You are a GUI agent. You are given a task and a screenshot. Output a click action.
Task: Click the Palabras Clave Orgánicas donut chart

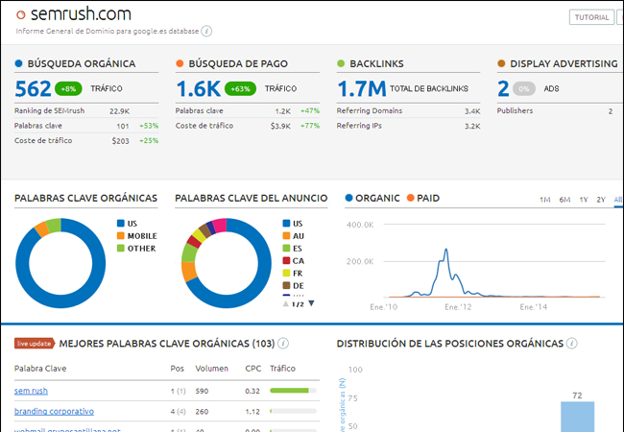tap(60, 263)
